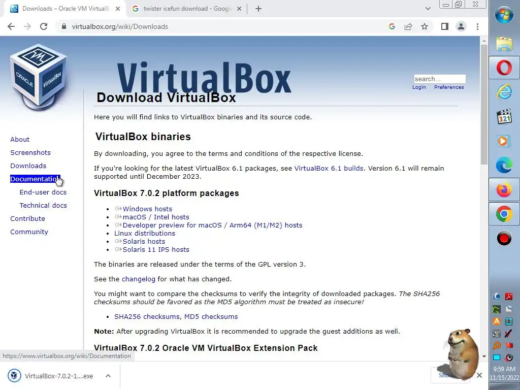The width and height of the screenshot is (520, 390).
Task: Open Windows Media Player taskbar icon
Action: [x=504, y=141]
